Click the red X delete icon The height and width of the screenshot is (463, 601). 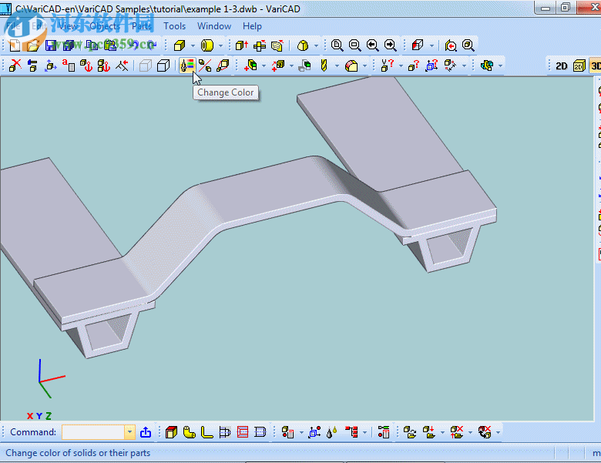[14, 65]
